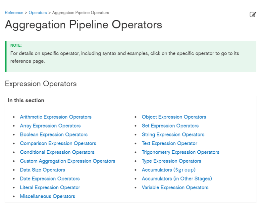The image size is (265, 206).
Task: Open Boolean Expression Operators
Action: 54,134
